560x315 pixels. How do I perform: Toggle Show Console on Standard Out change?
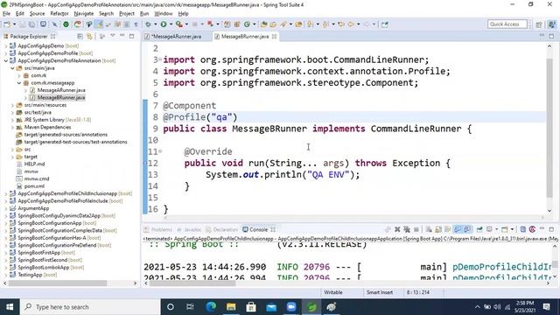tap(458, 229)
